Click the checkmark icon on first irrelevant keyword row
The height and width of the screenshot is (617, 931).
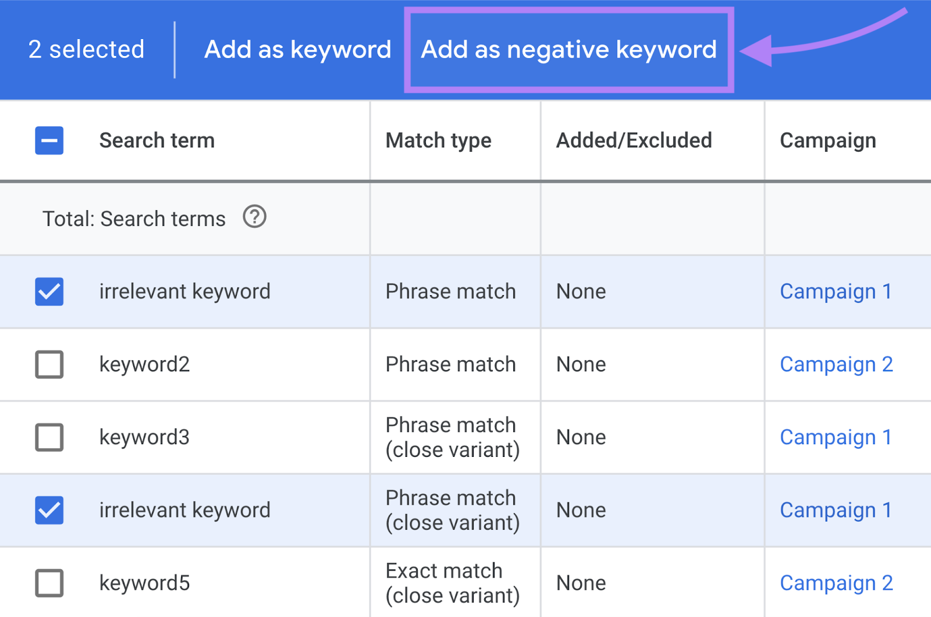click(x=49, y=292)
